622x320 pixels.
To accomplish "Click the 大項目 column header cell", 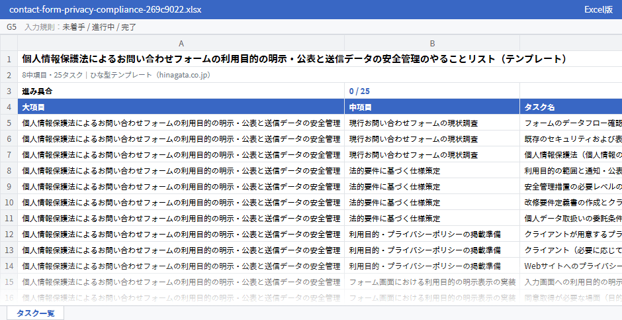I will coord(181,107).
